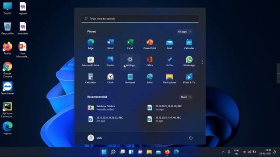Launch WhatsApp from pinned apps
The image size is (280, 157).
click(x=189, y=61)
